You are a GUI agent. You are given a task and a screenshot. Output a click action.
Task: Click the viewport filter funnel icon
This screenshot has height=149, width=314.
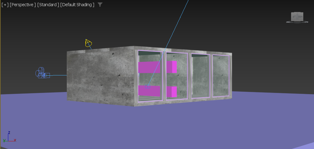[100, 5]
